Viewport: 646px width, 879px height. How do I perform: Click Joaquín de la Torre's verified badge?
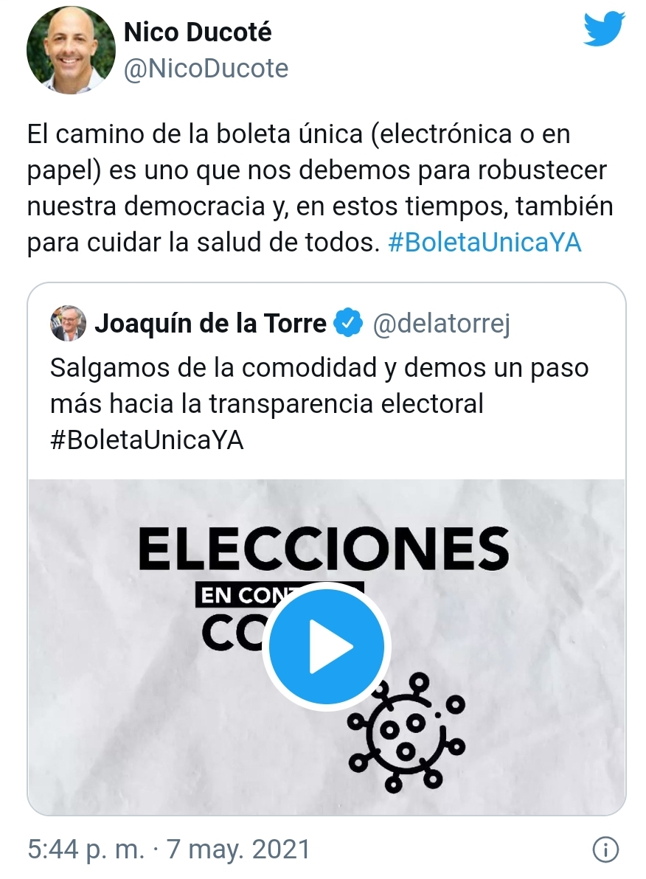[x=348, y=323]
